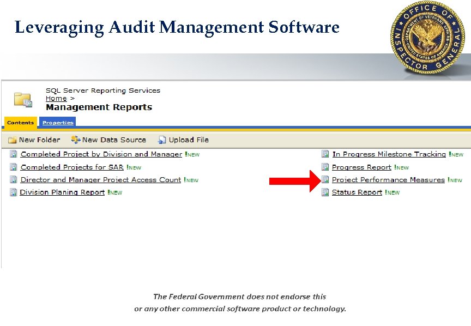
Task: Click the New Folder toolbar label
Action: point(40,140)
